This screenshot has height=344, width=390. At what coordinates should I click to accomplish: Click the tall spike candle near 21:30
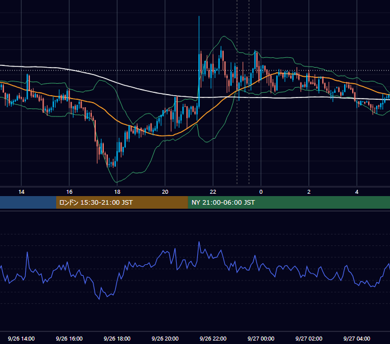pos(199,62)
